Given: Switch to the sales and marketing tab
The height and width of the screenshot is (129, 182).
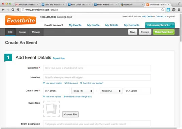Looking at the screenshot, I should pos(53,5).
